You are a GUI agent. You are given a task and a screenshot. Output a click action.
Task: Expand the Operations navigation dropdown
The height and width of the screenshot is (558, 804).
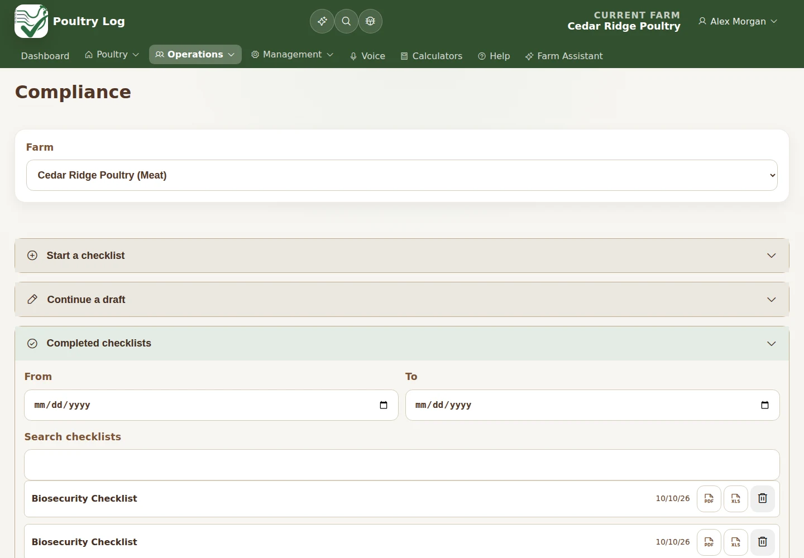point(195,55)
